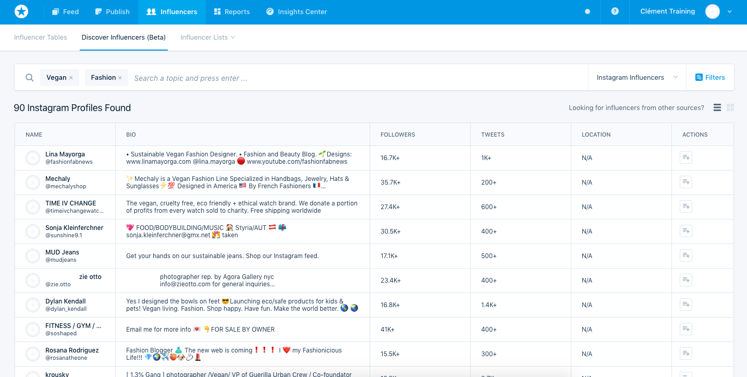Remove the Fashion topic tag
Viewport: 747px width, 377px height.
[x=120, y=78]
